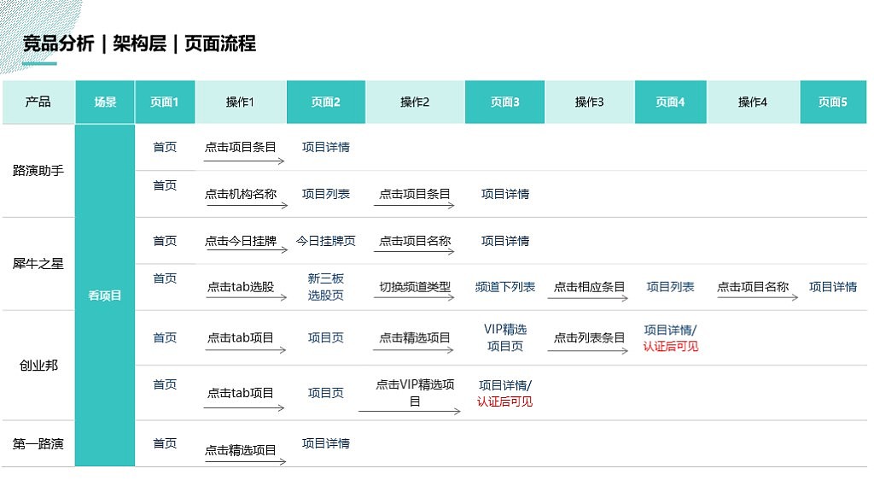
Task: Click the 频道下列表 page cell
Action: (505, 287)
